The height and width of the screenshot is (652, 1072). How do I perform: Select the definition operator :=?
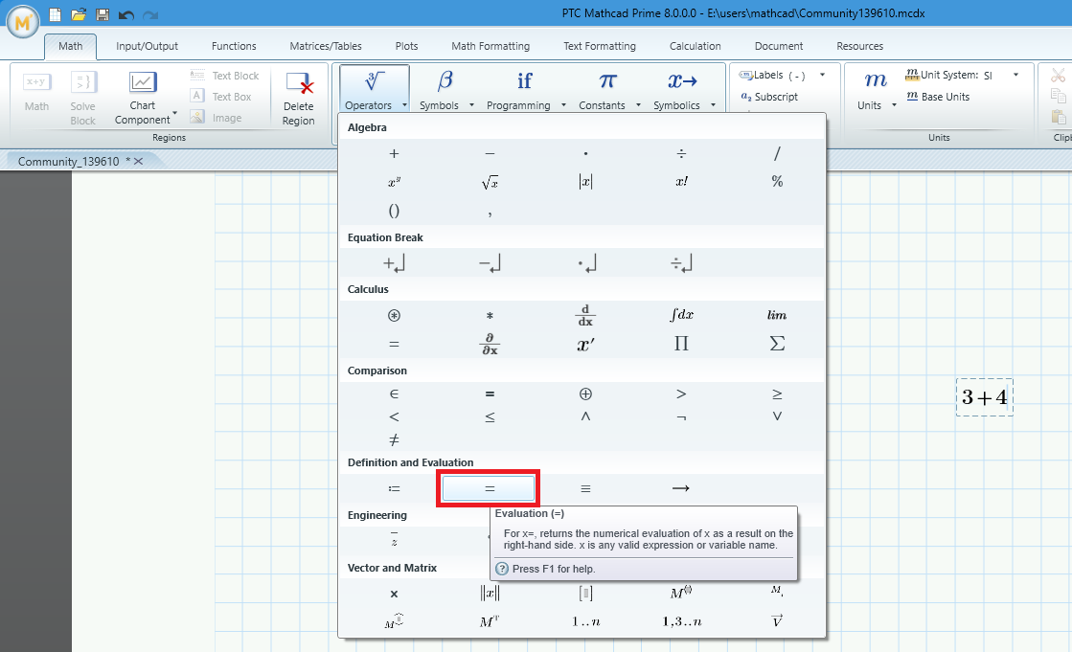point(394,487)
